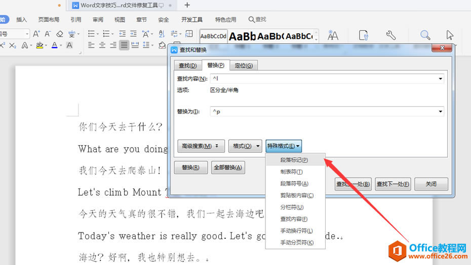The height and width of the screenshot is (265, 471).
Task: Decrease paragraph indent
Action: point(122,33)
